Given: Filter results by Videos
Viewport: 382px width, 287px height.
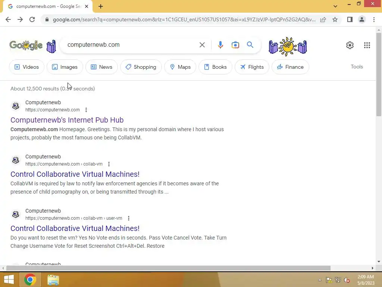Looking at the screenshot, I should coord(27,67).
